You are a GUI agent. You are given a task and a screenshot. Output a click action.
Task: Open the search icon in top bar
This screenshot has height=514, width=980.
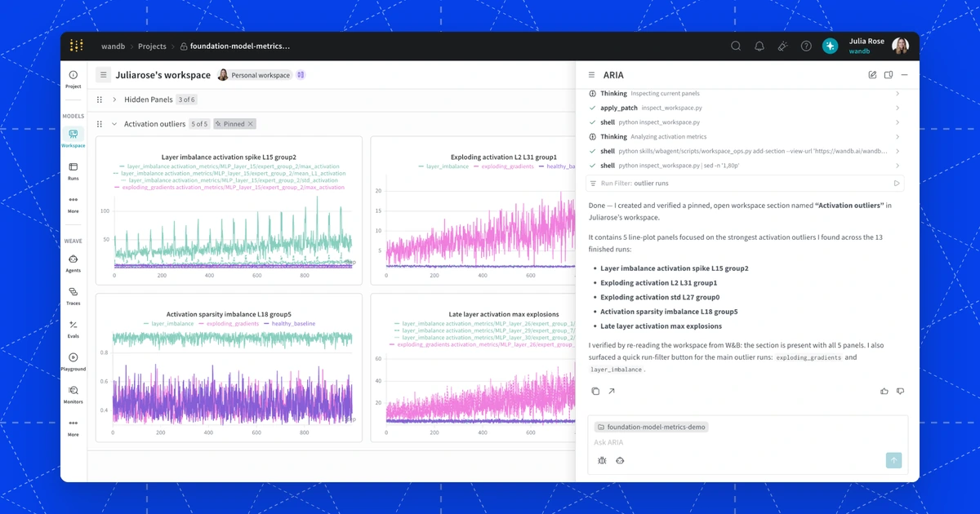736,47
